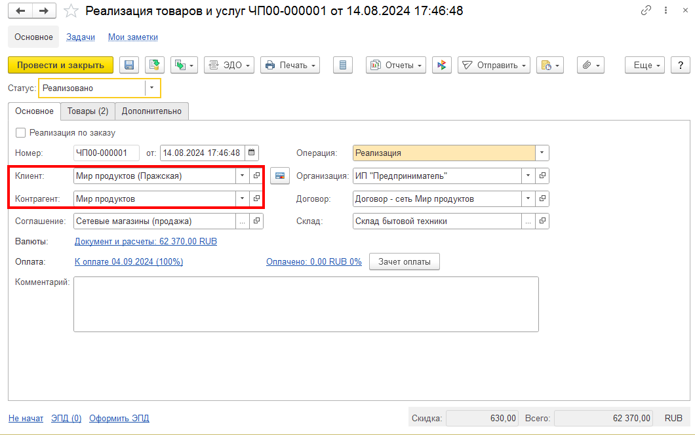
Task: Open the Дополнительно tab
Action: [x=151, y=111]
